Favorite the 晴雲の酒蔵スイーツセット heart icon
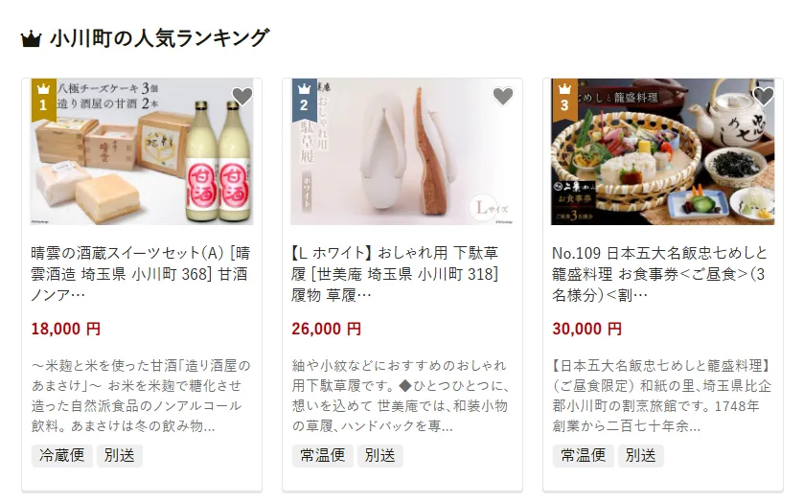 pyautogui.click(x=242, y=96)
